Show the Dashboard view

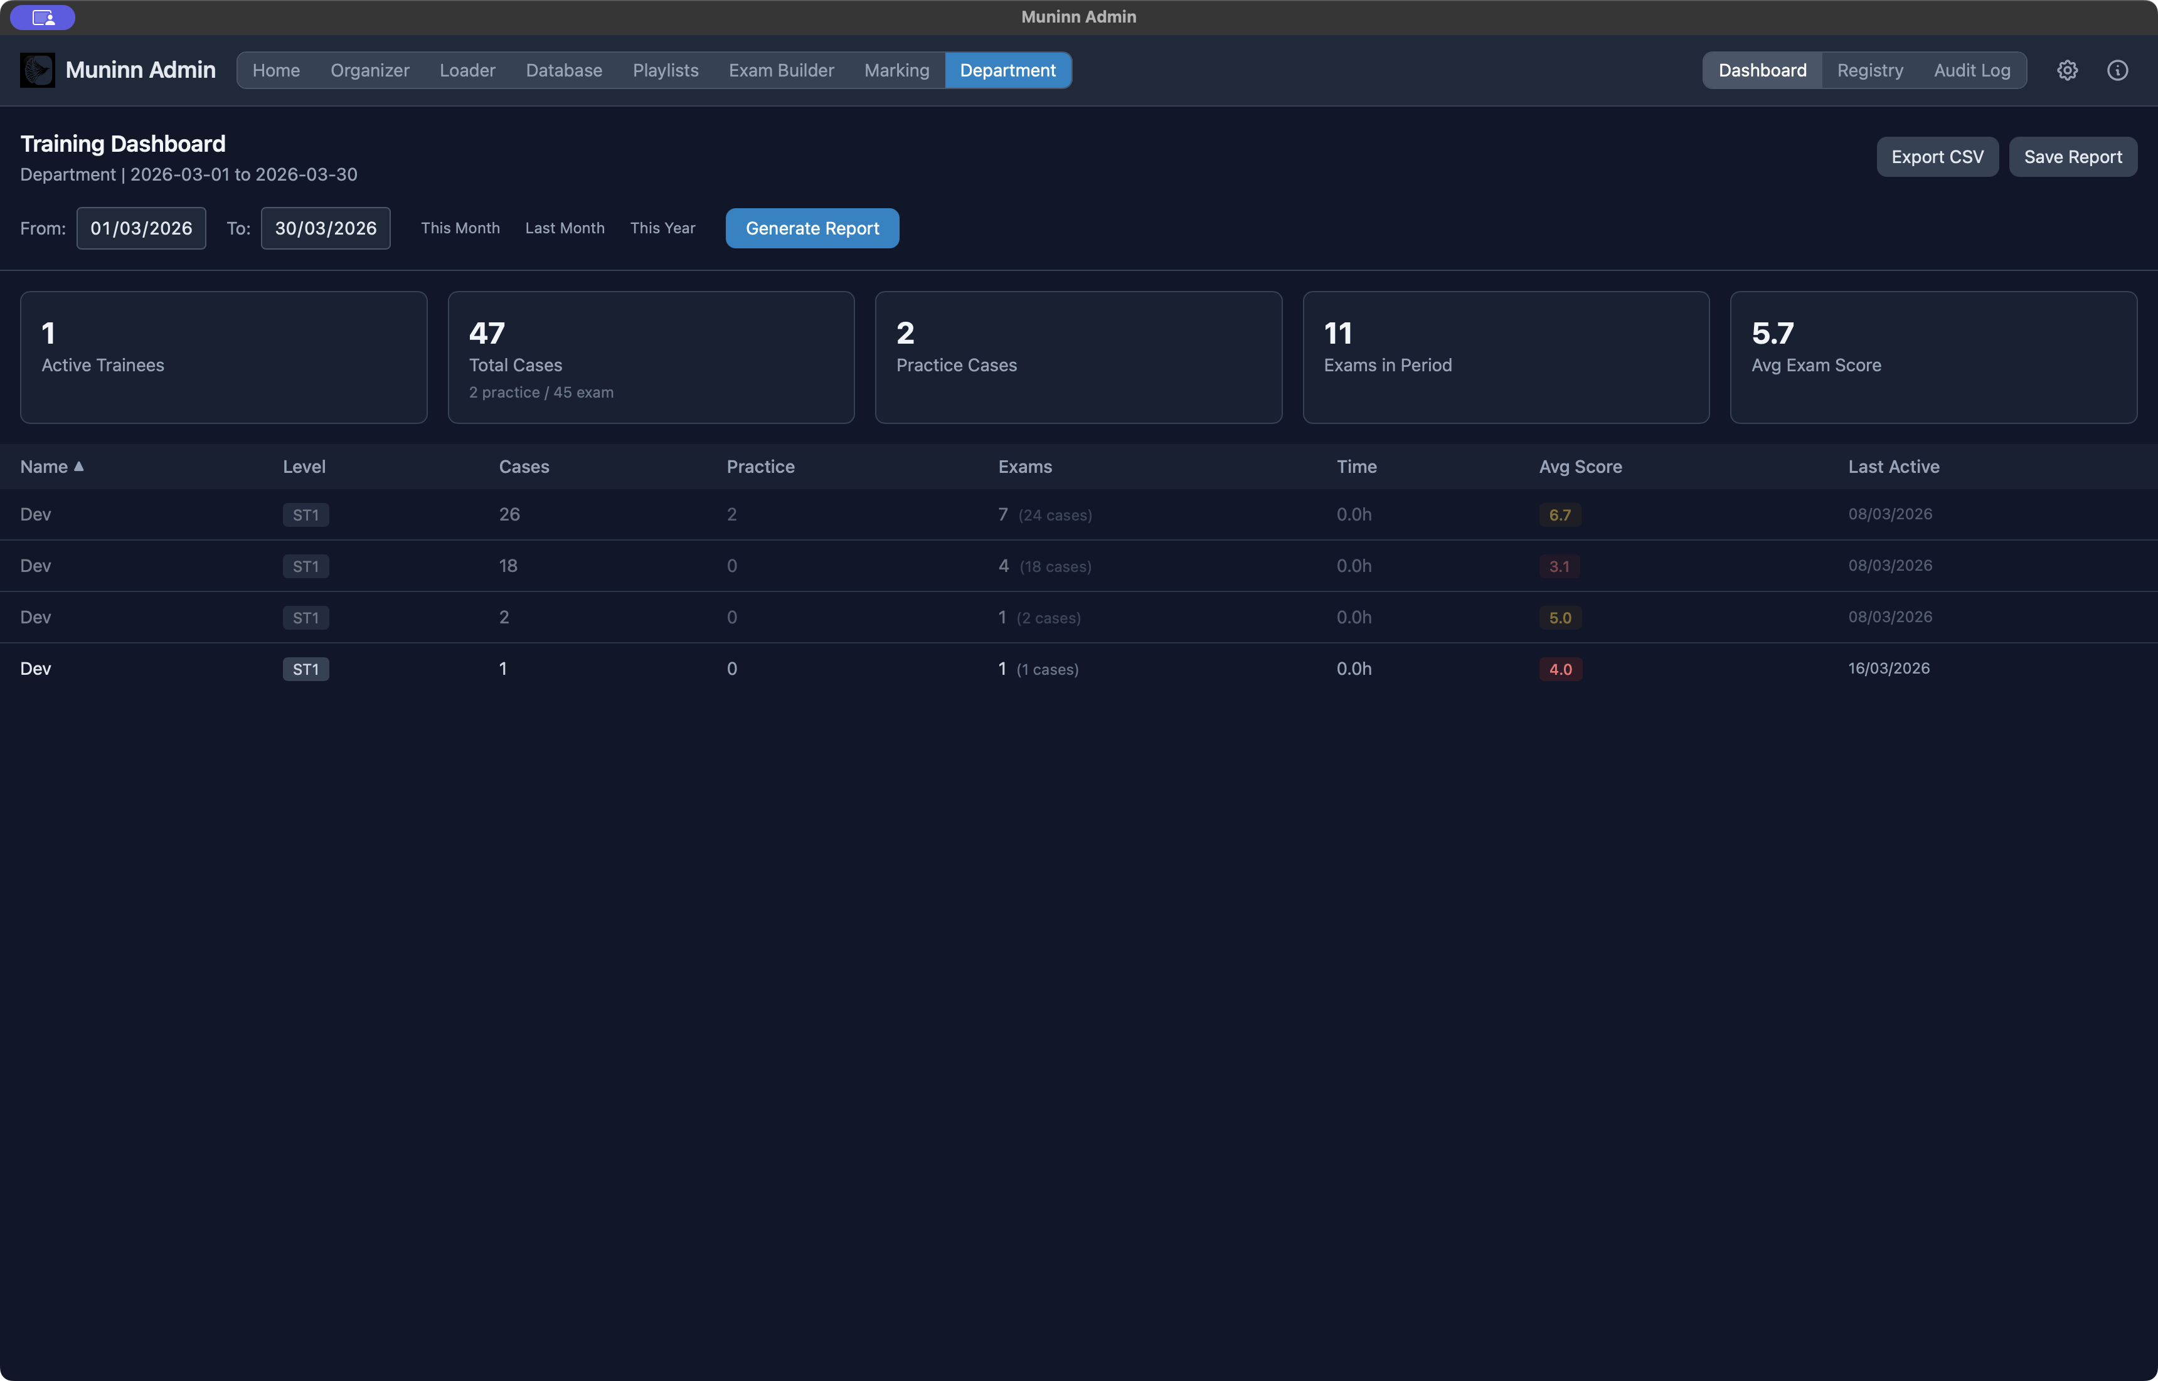[x=1762, y=70]
